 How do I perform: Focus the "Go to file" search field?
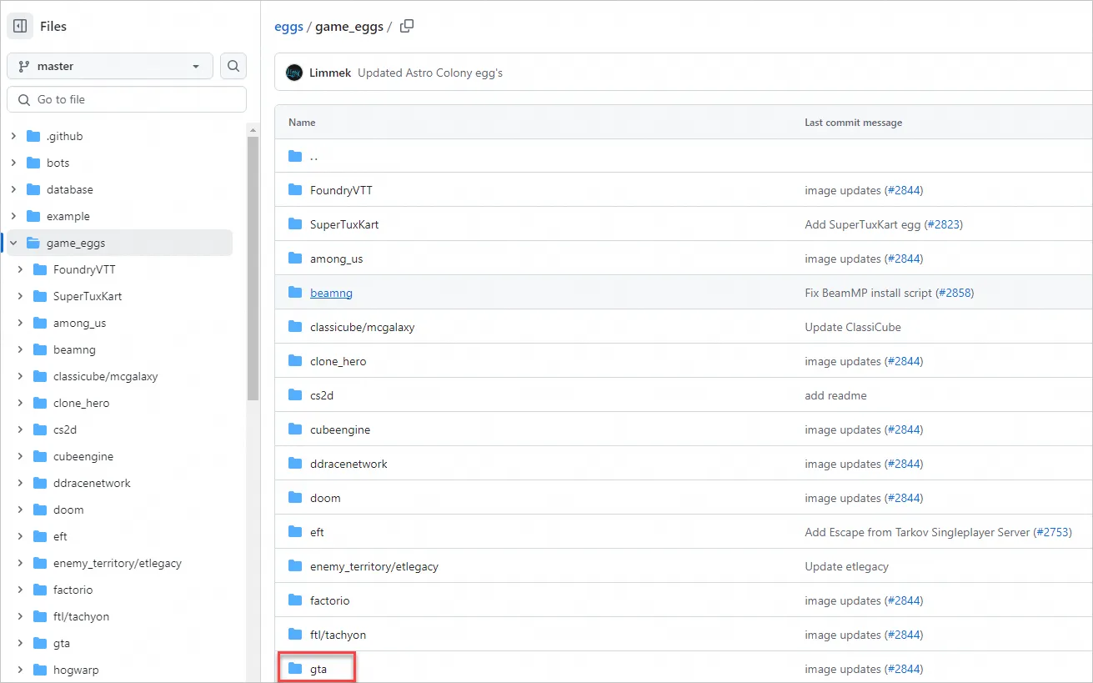tap(127, 99)
